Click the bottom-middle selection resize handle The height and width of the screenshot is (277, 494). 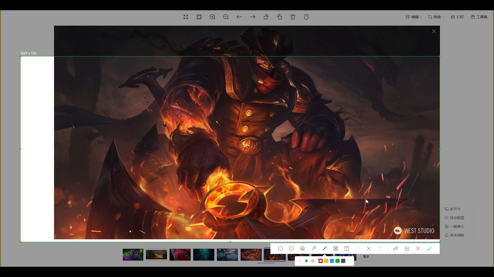pos(230,242)
